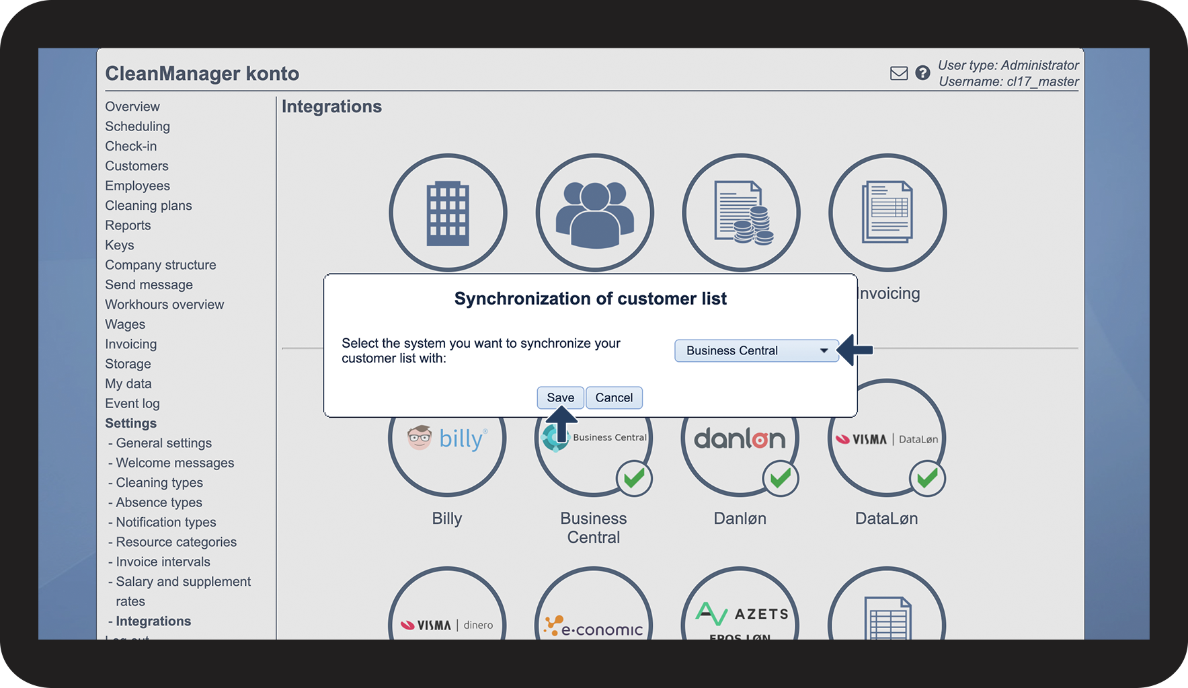Toggle the DataLøn green checkmark badge
The width and height of the screenshot is (1188, 688).
click(x=927, y=479)
